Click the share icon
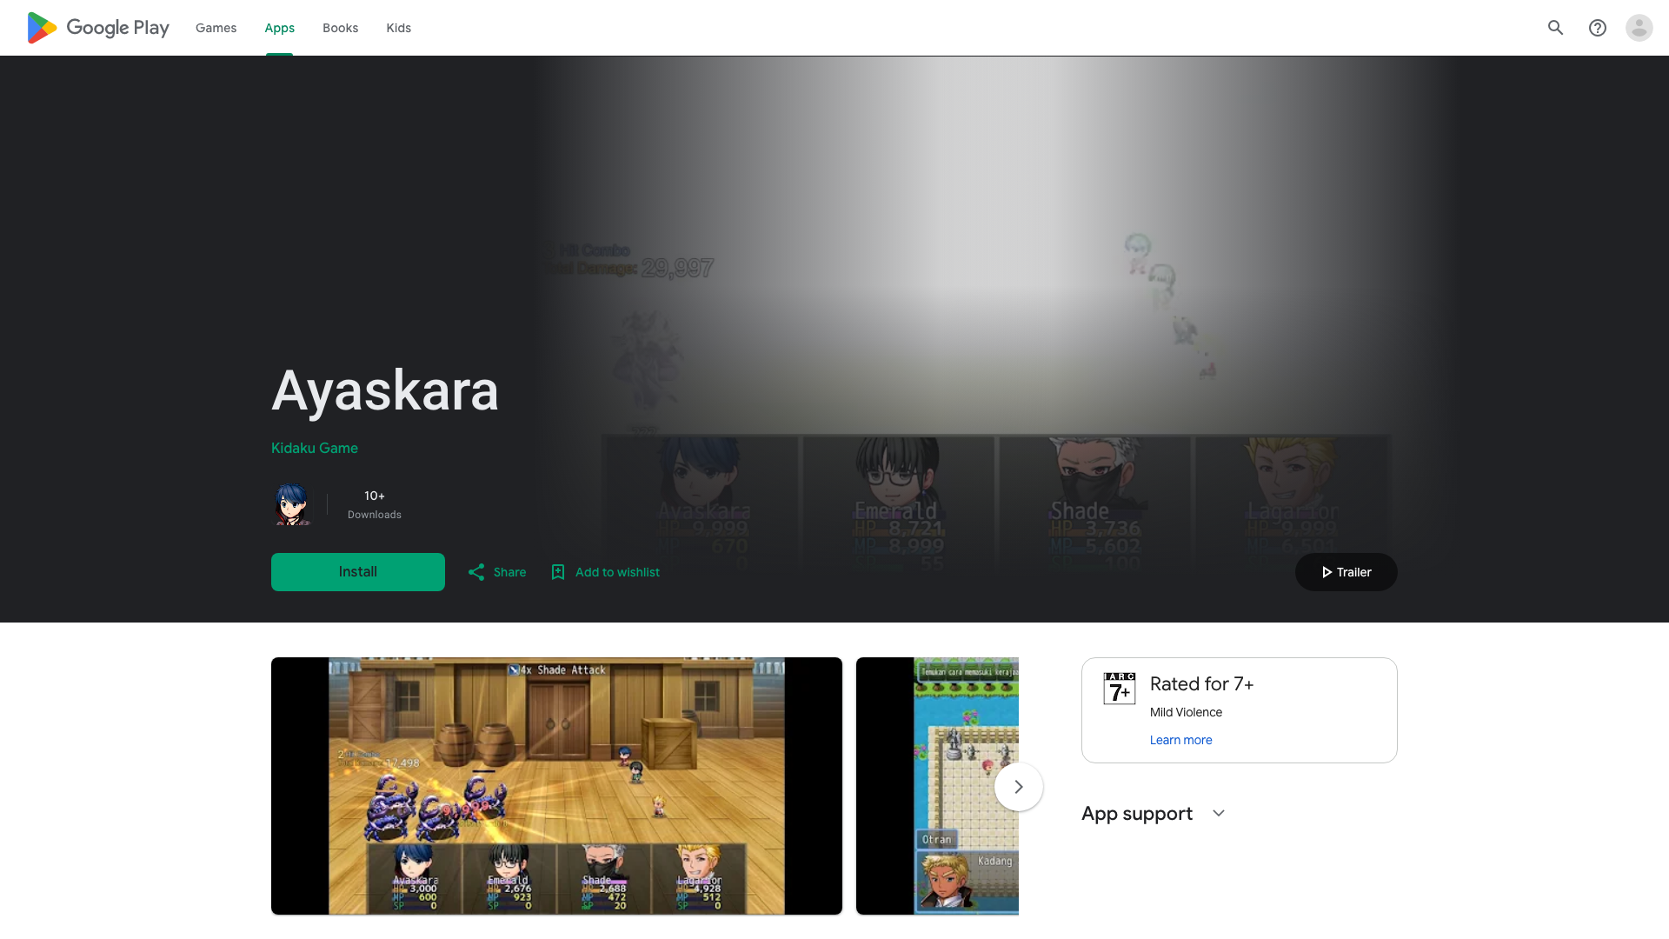Viewport: 1669px width, 939px height. click(476, 572)
